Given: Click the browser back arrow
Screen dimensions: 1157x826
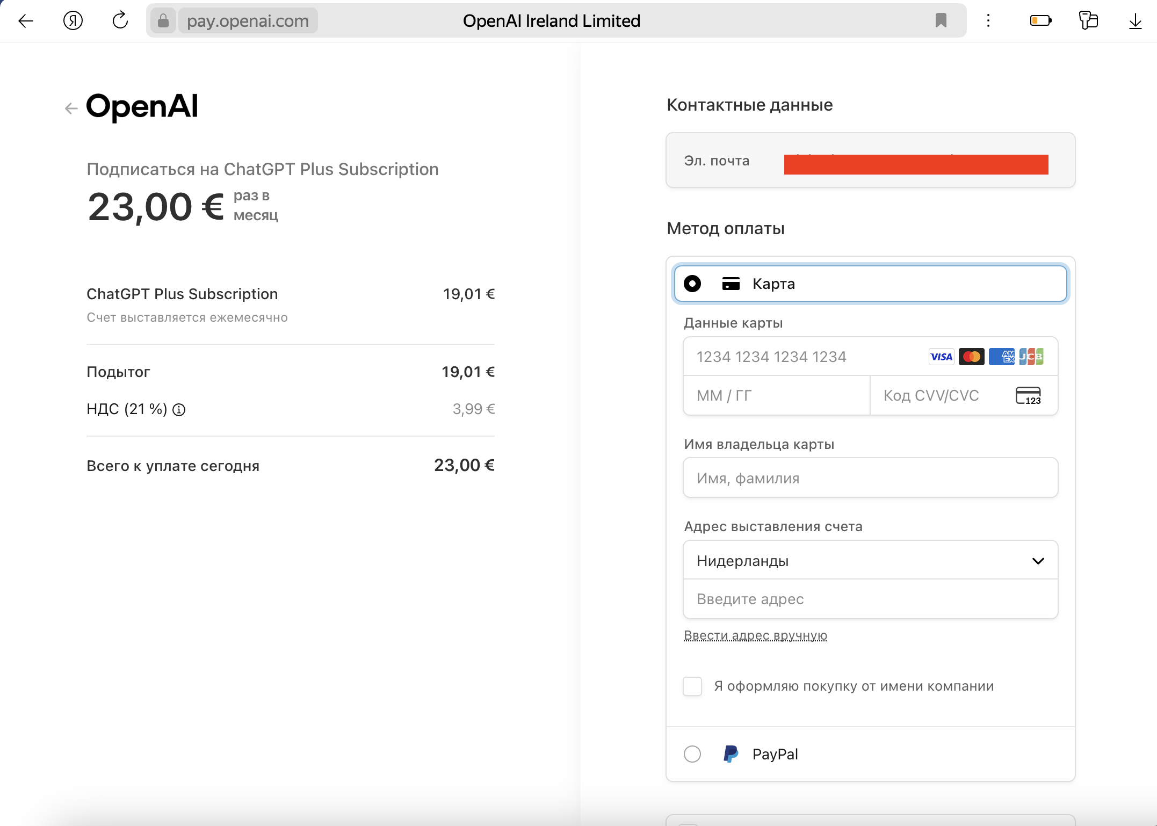Looking at the screenshot, I should click(26, 21).
